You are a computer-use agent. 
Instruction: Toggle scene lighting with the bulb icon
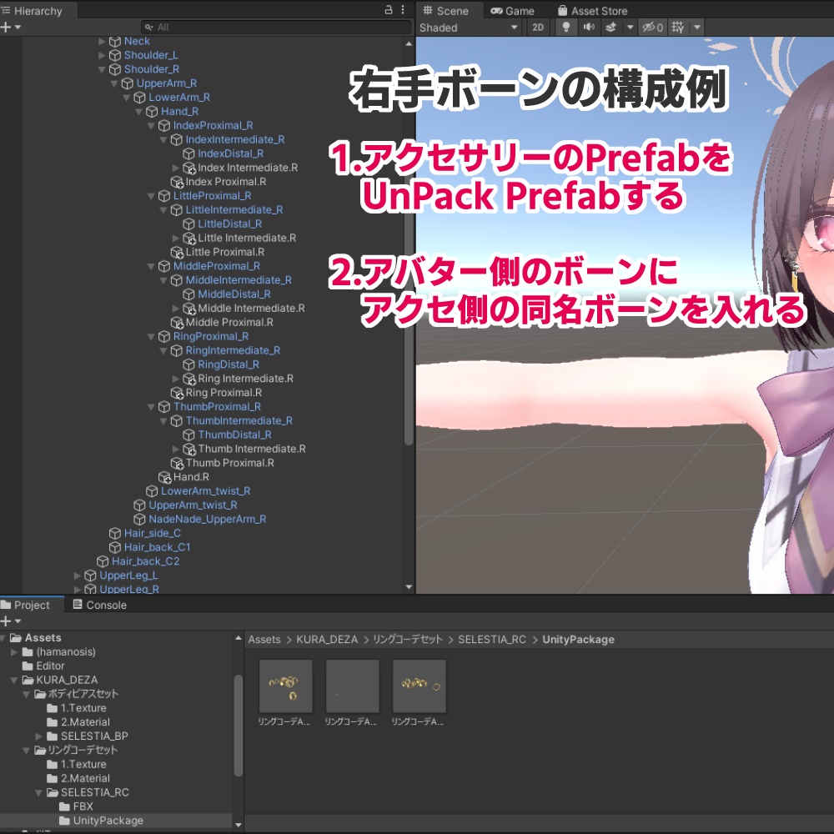pyautogui.click(x=565, y=27)
